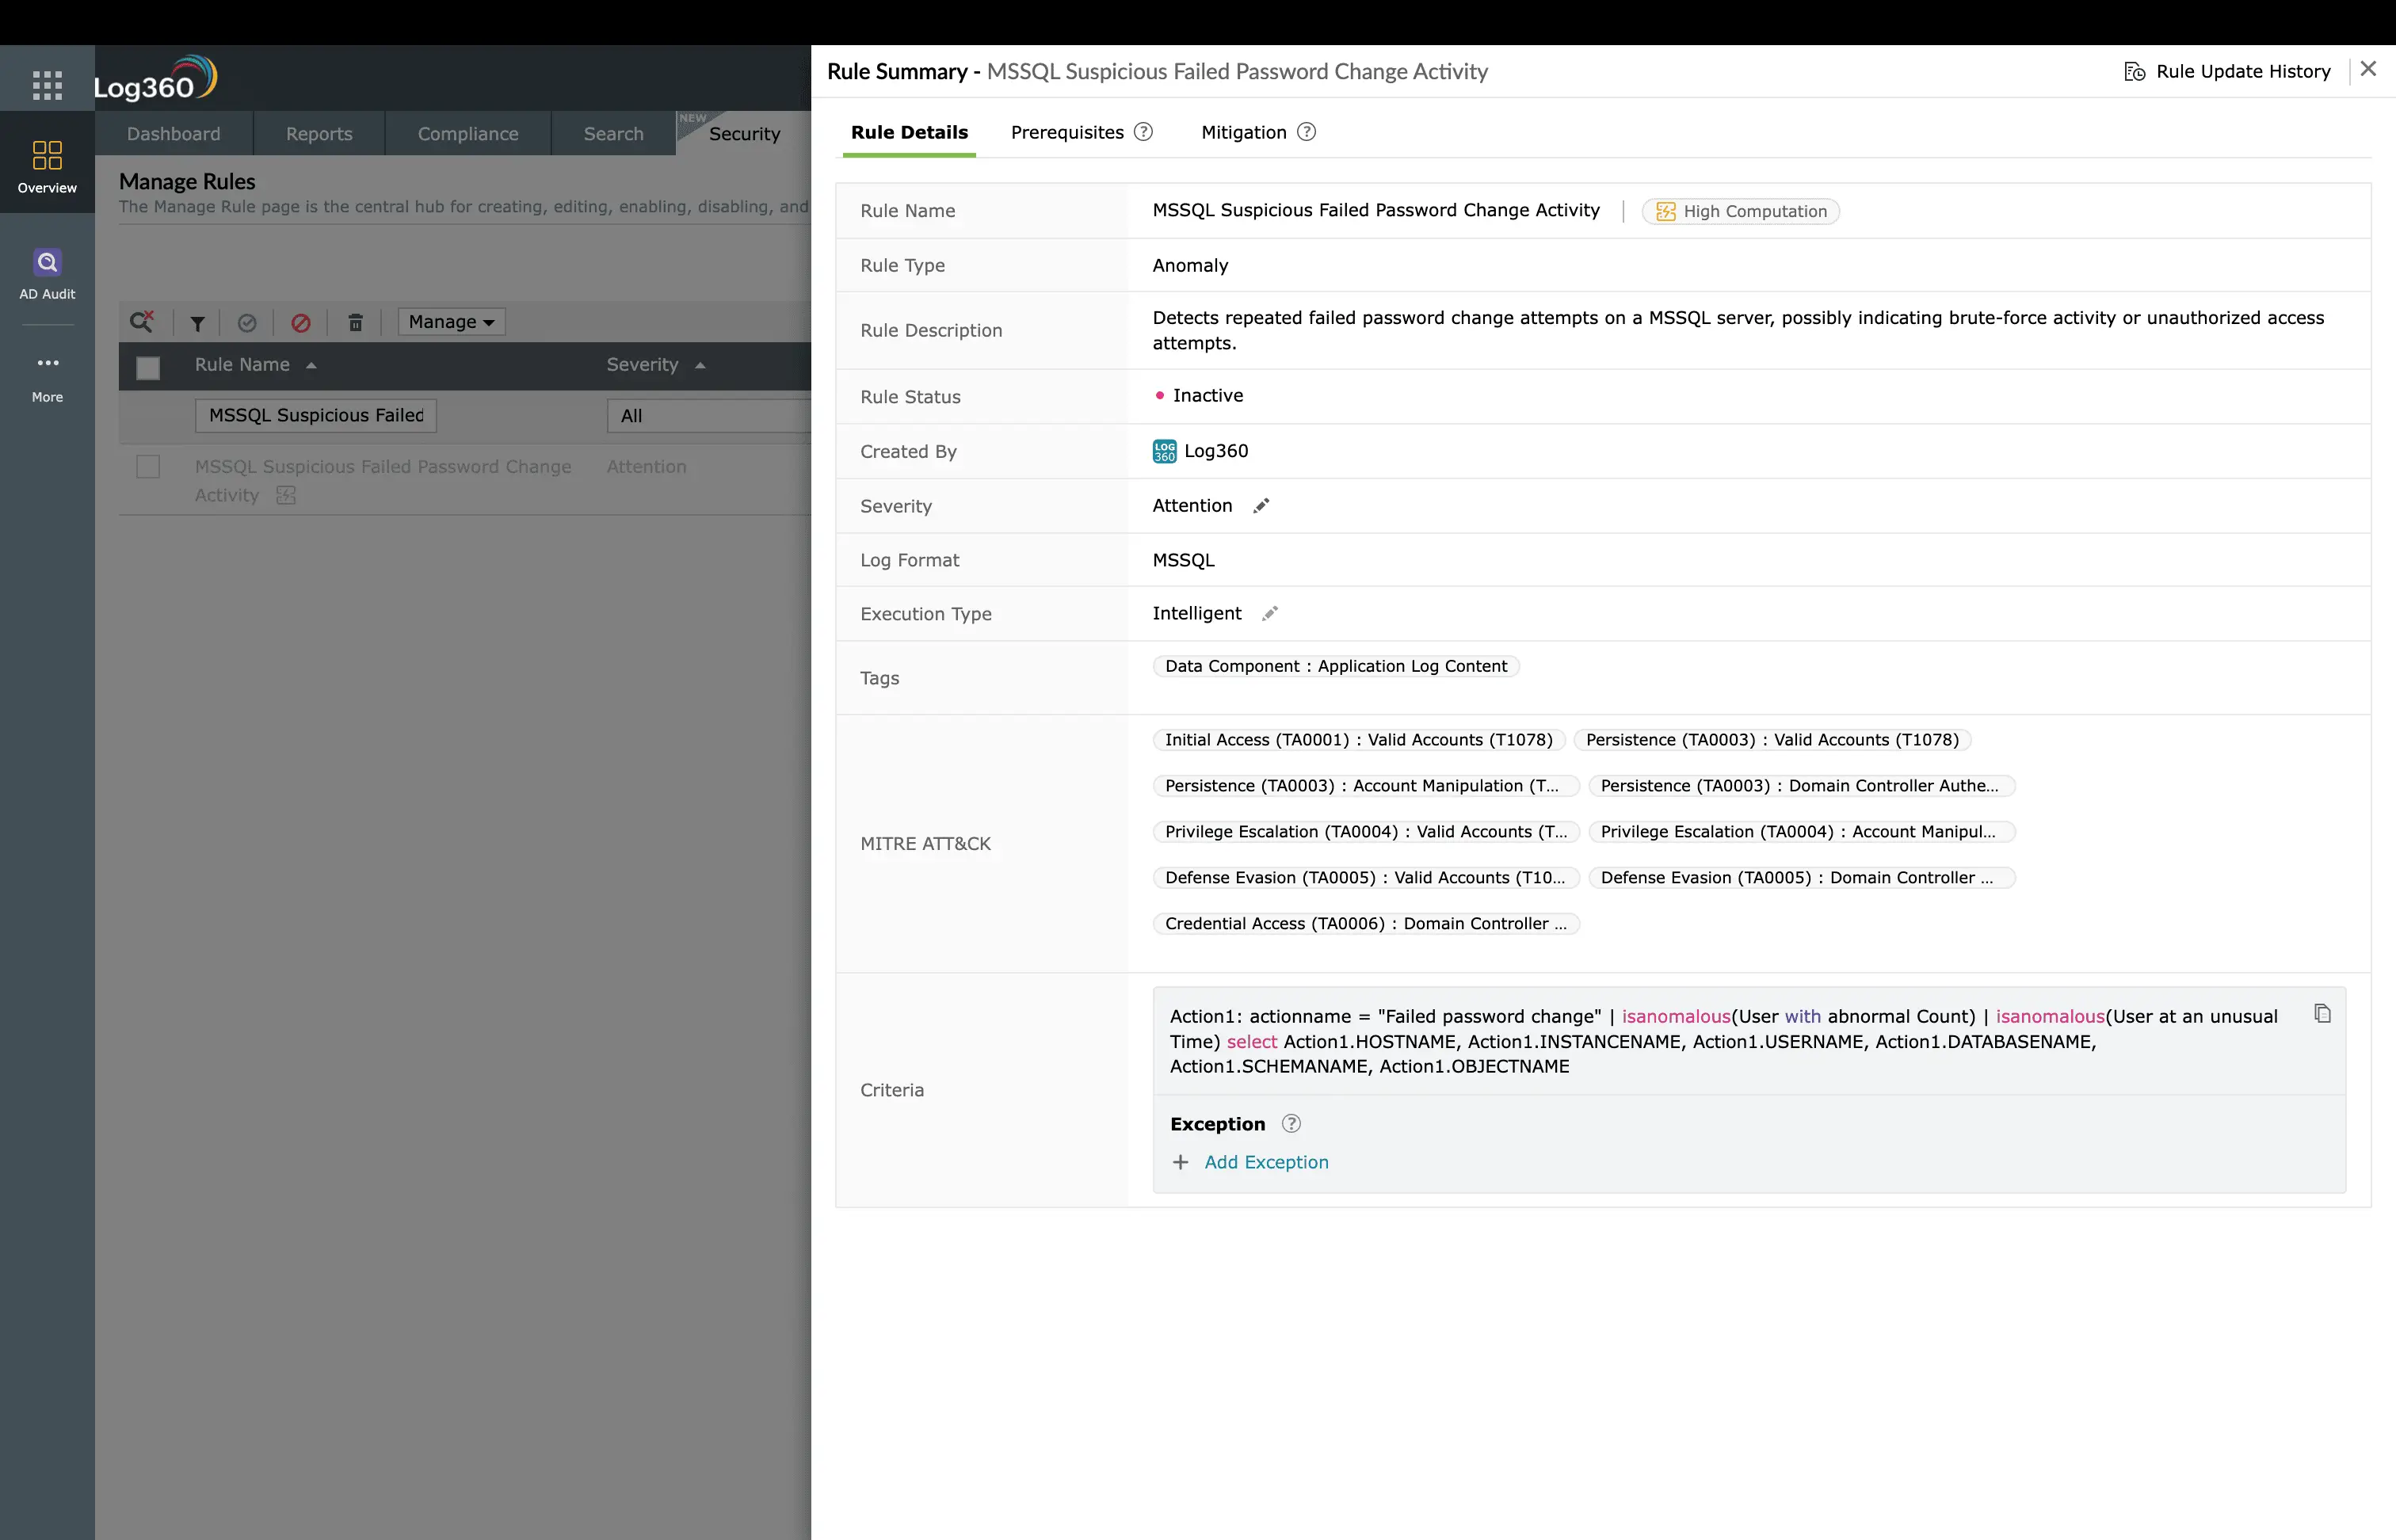Viewport: 2396px width, 1540px height.
Task: Click inside the rule name search field
Action: [x=315, y=415]
